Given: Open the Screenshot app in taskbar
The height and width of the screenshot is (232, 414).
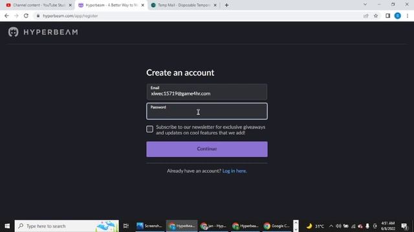Looking at the screenshot, I should (x=149, y=226).
